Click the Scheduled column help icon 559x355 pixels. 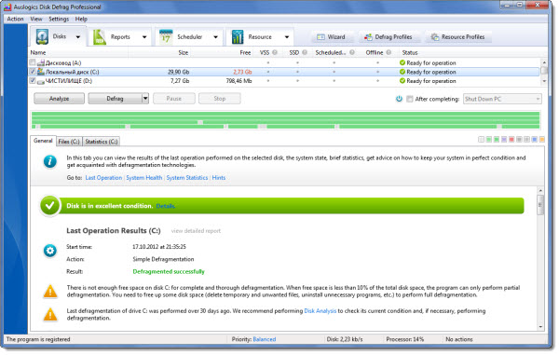[352, 52]
